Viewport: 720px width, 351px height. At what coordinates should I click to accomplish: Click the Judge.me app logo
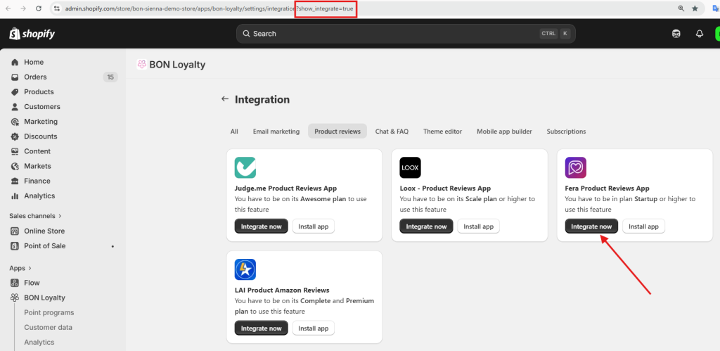[245, 167]
